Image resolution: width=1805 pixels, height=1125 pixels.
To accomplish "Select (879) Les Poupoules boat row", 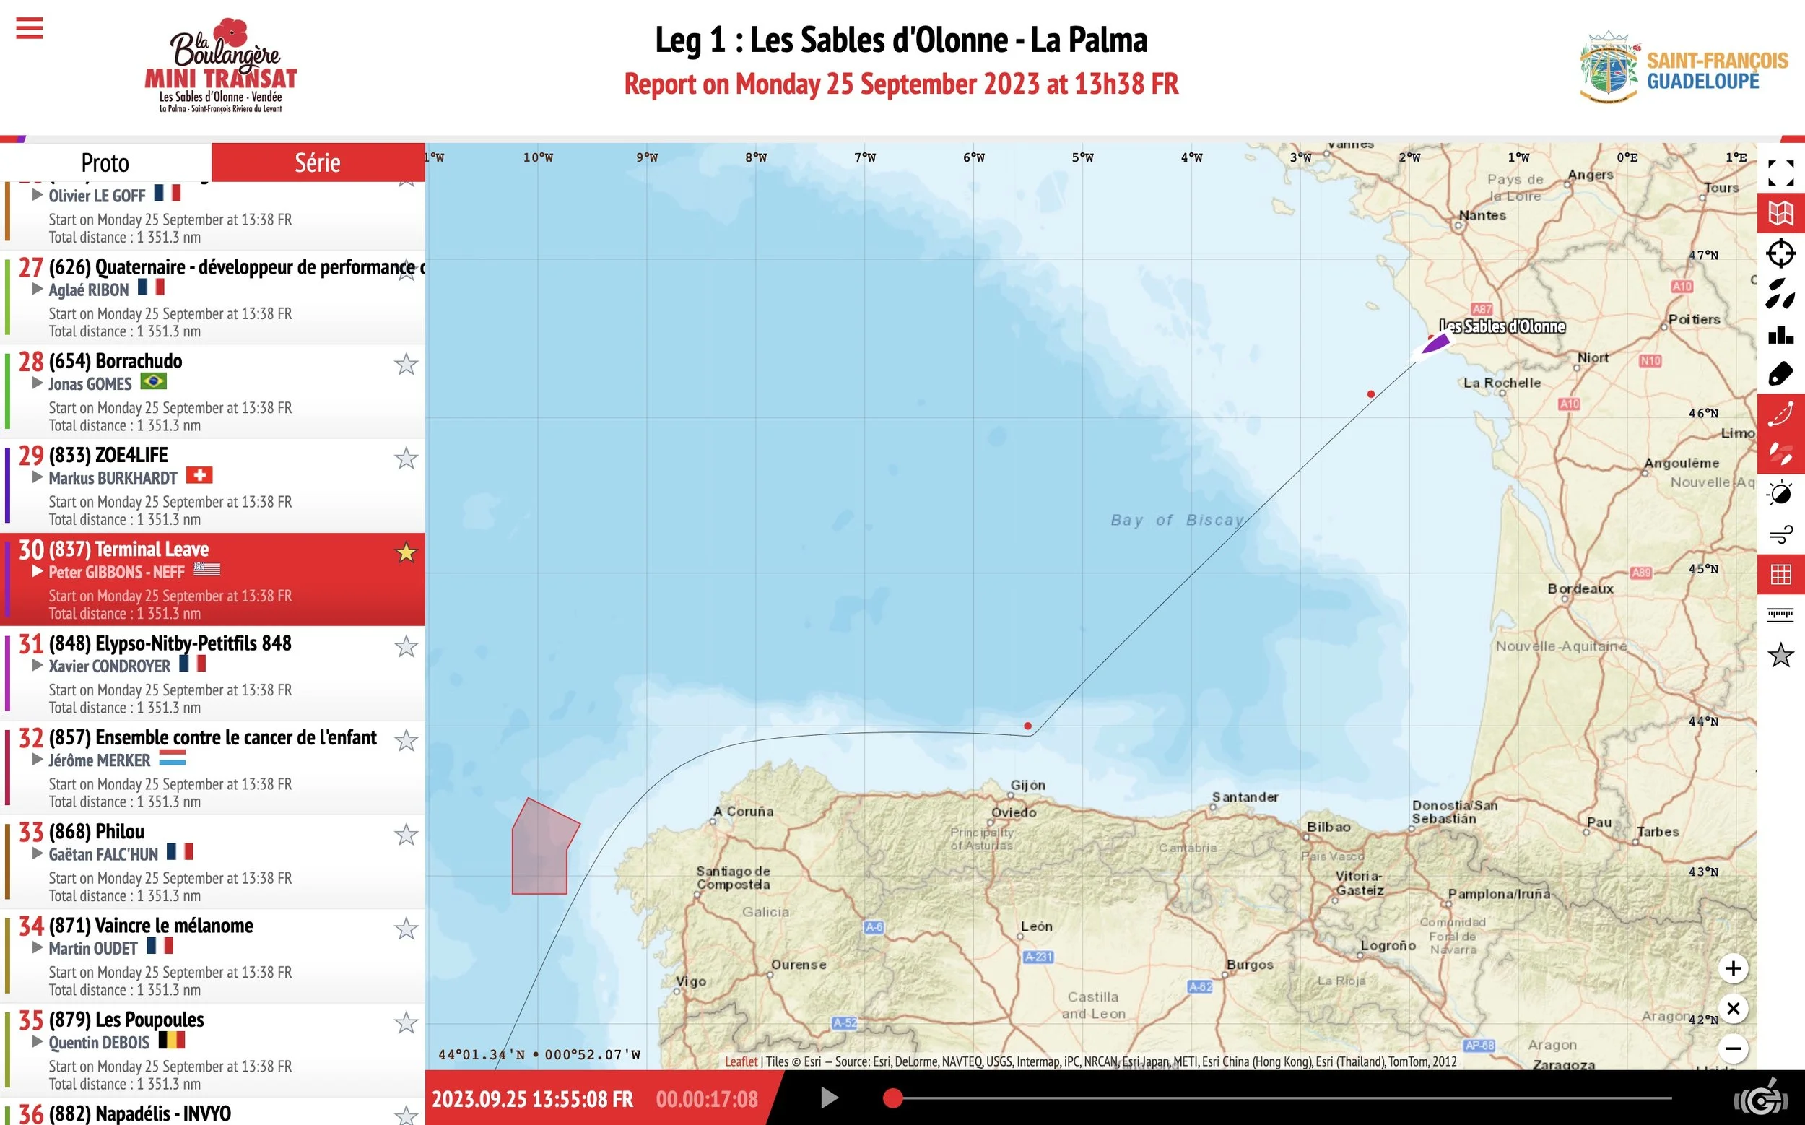I will tap(213, 1050).
